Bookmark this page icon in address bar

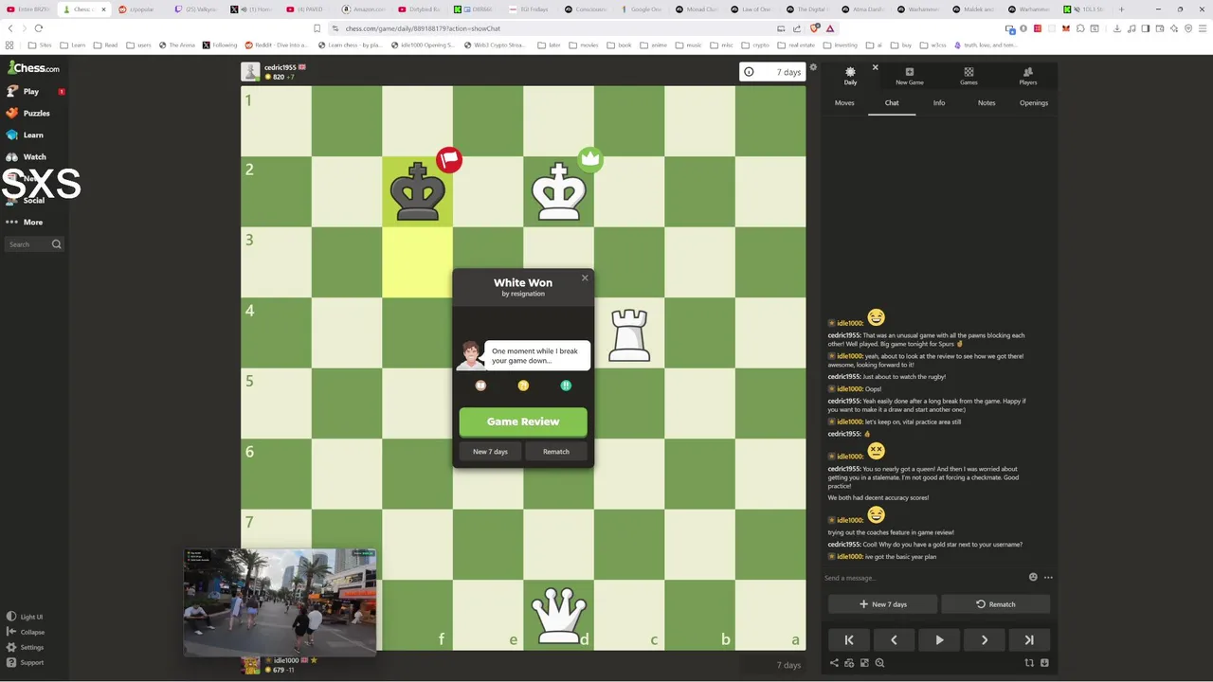click(317, 28)
